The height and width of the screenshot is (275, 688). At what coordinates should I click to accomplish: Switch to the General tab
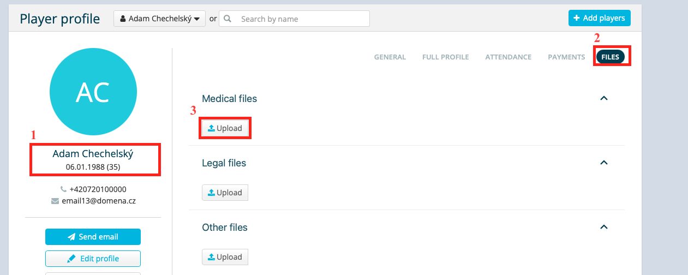click(390, 57)
